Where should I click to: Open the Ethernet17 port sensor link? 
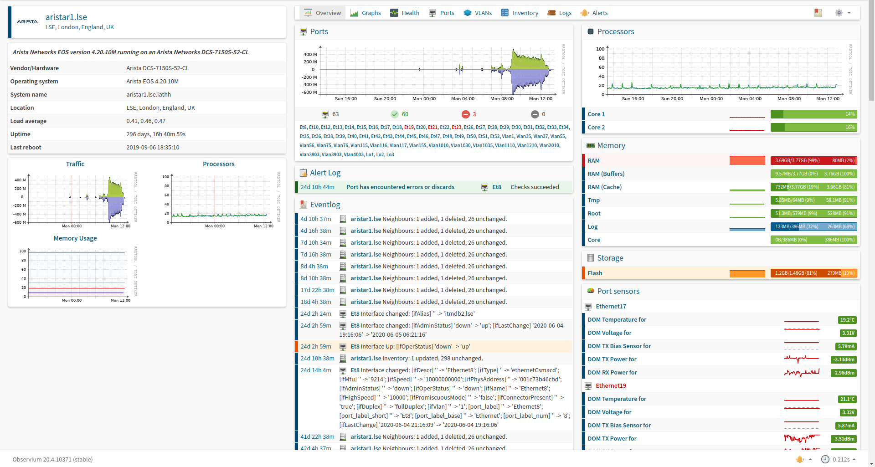611,307
